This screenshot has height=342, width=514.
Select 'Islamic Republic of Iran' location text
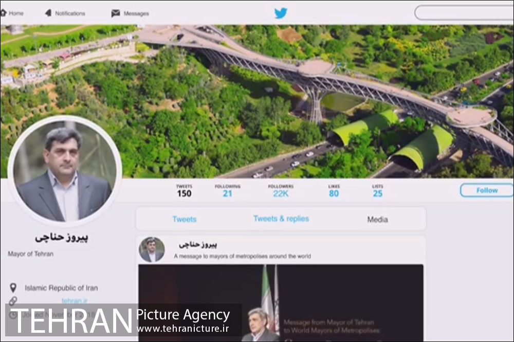[x=61, y=288]
